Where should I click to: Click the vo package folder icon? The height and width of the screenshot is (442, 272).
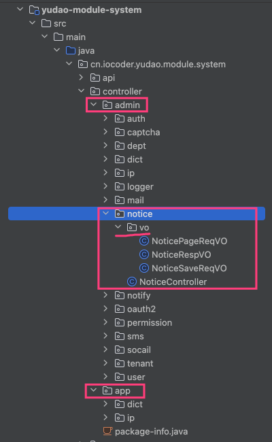(x=132, y=227)
